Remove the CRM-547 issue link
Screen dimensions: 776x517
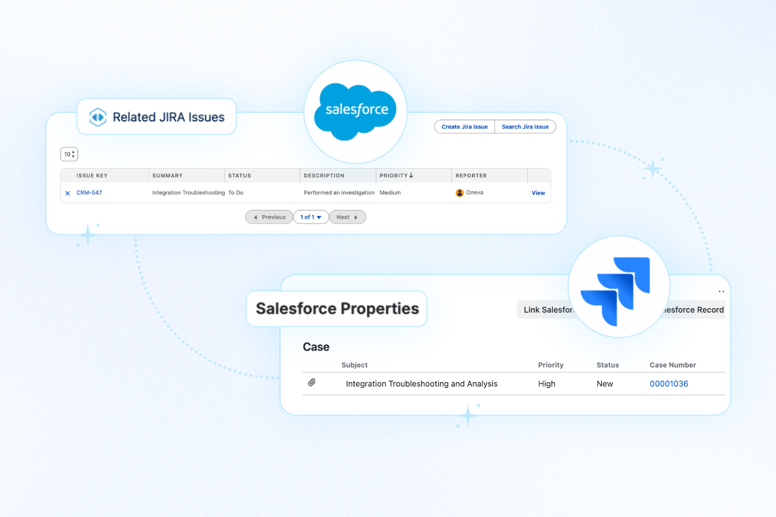(68, 193)
